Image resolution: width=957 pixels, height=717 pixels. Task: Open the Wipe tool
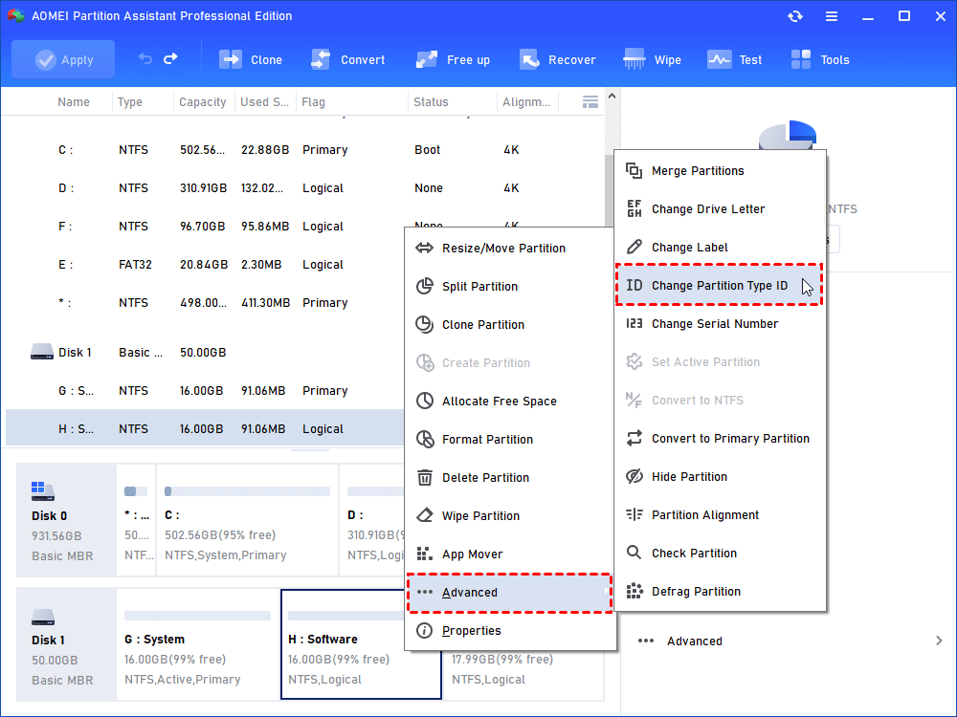click(653, 59)
